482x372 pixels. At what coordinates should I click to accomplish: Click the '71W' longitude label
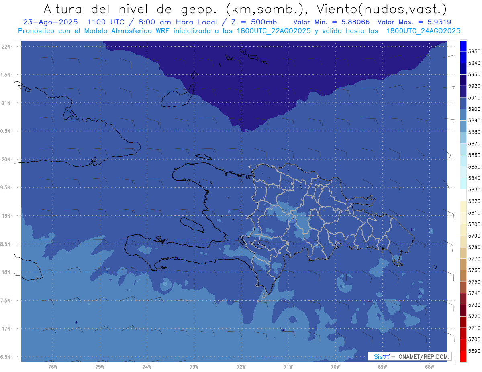pos(288,366)
